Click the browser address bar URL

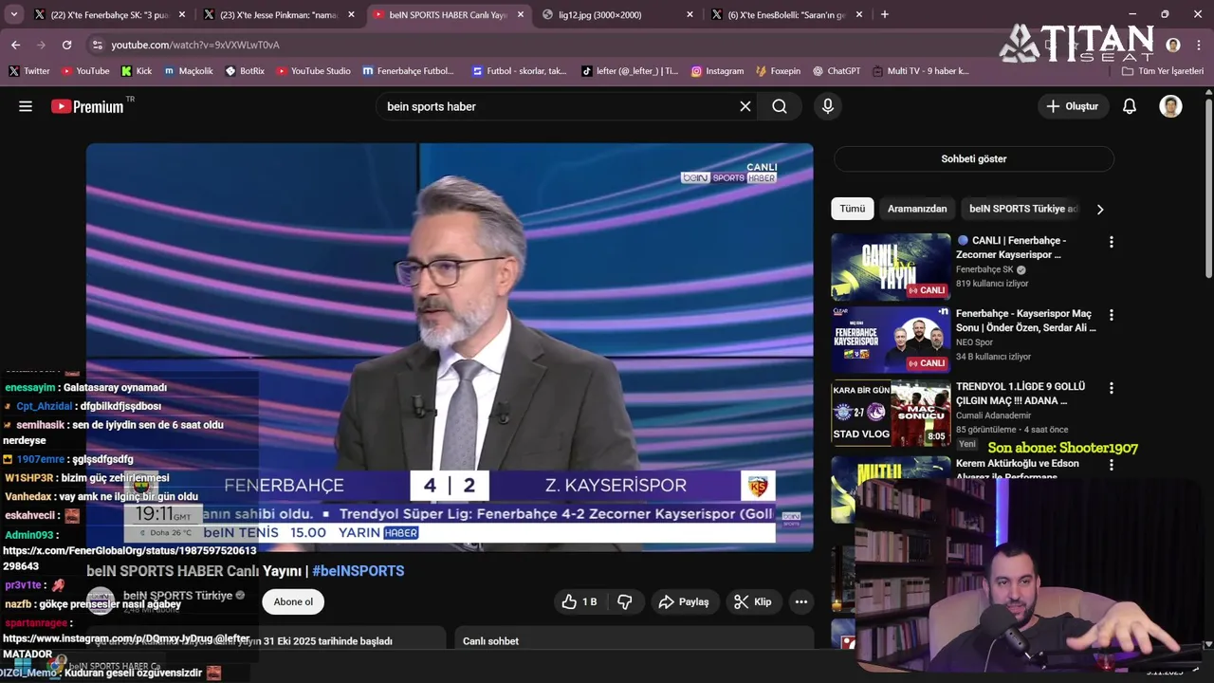(195, 45)
